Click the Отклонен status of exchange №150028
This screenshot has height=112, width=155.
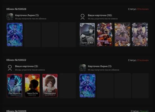[x=143, y=9]
